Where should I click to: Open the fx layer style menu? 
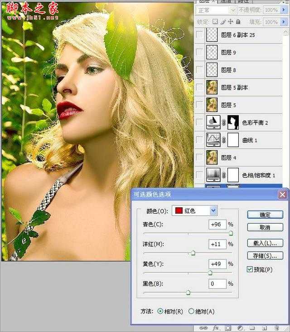coord(216,328)
